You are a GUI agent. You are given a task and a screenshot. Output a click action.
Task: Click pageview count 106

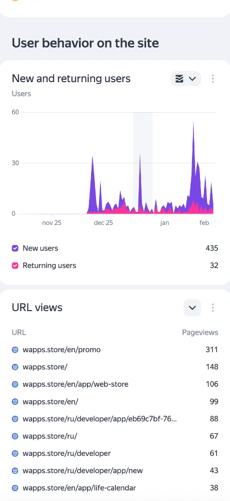point(212,384)
